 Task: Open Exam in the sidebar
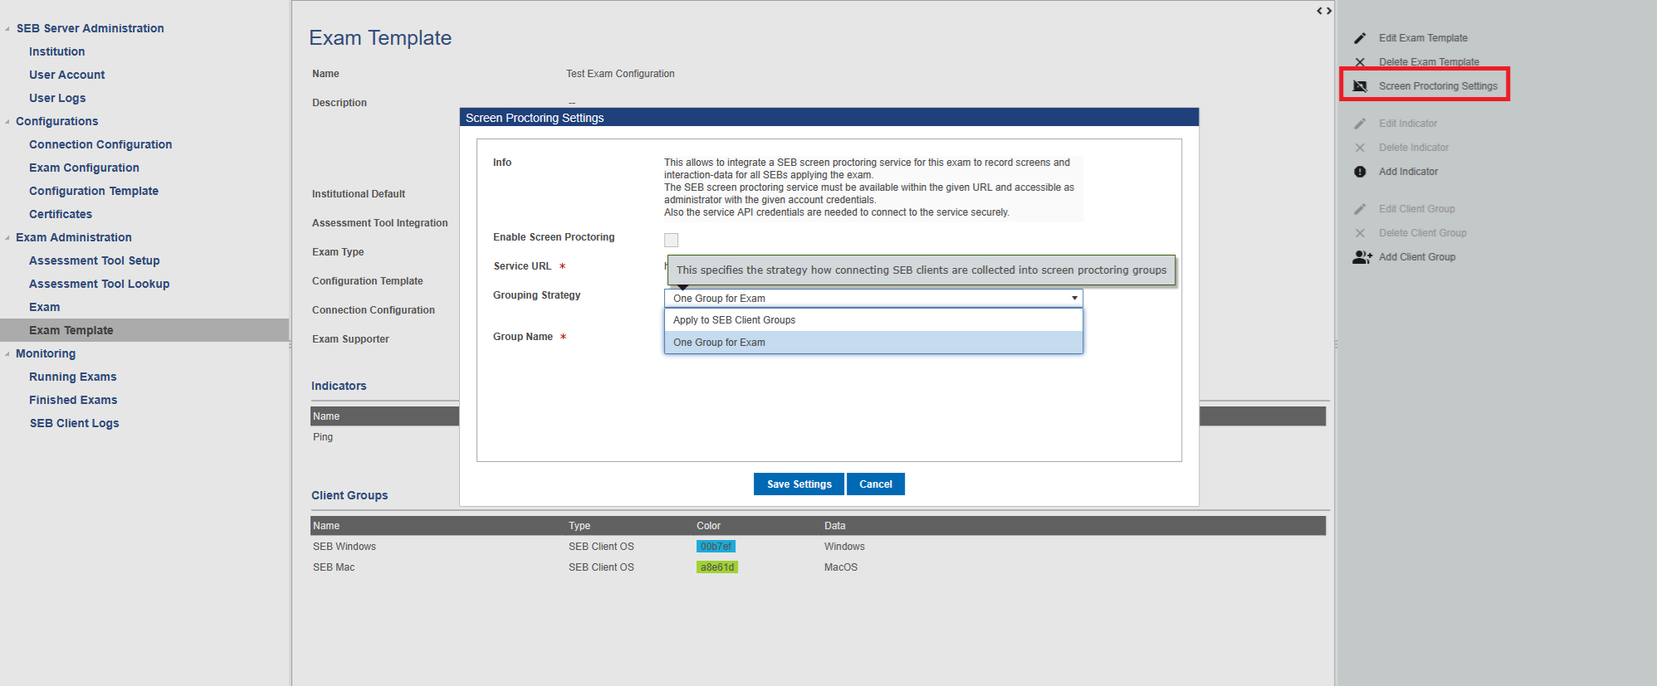[x=44, y=307]
